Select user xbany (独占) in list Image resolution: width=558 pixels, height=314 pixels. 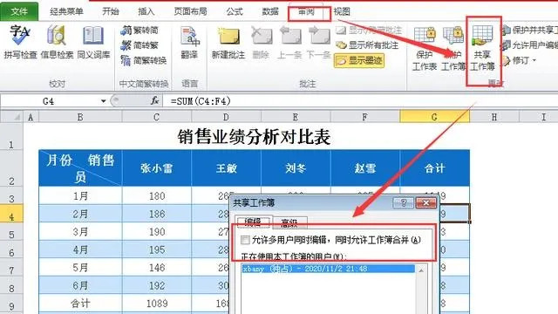(x=328, y=269)
